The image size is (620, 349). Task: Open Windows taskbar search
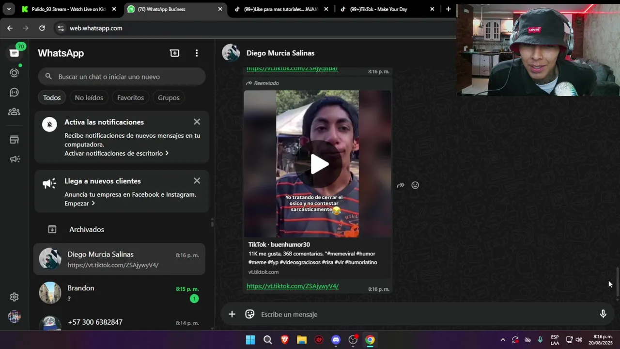coord(268,340)
